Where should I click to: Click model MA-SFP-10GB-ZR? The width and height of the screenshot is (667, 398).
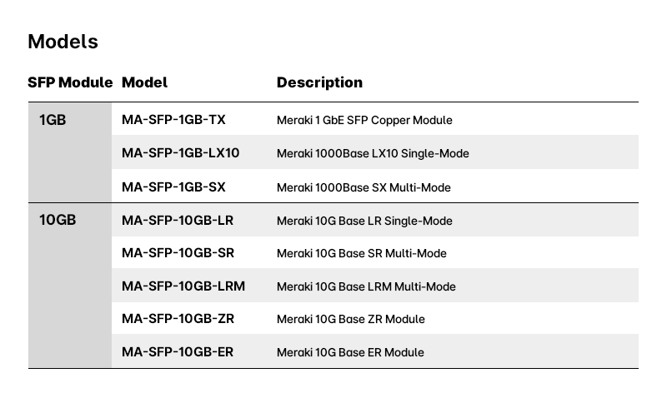178,319
